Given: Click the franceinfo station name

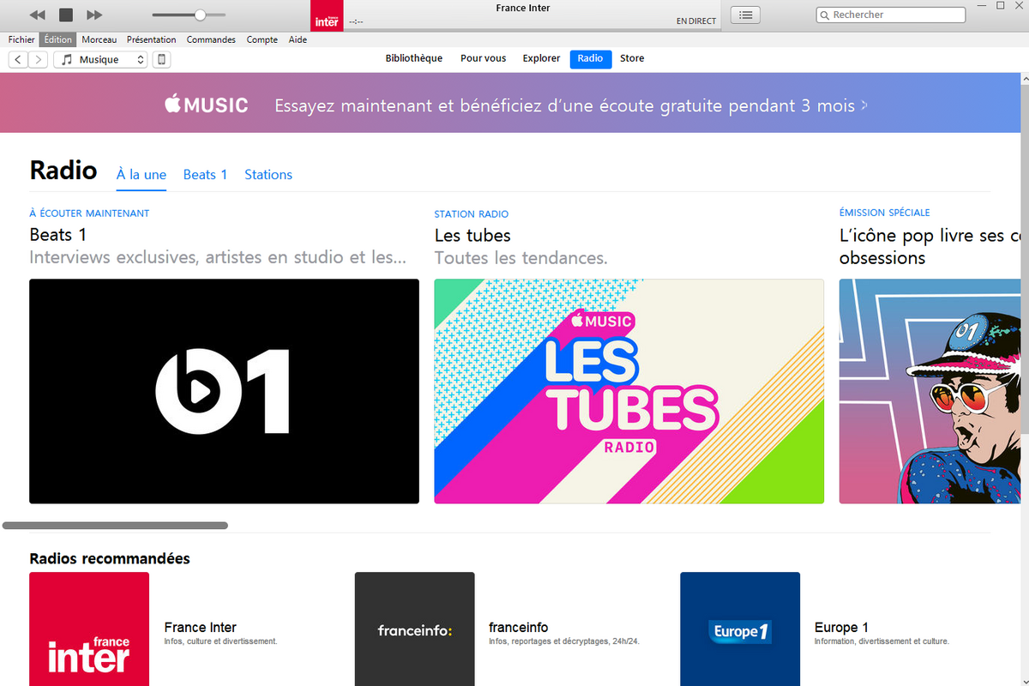Looking at the screenshot, I should pos(518,627).
